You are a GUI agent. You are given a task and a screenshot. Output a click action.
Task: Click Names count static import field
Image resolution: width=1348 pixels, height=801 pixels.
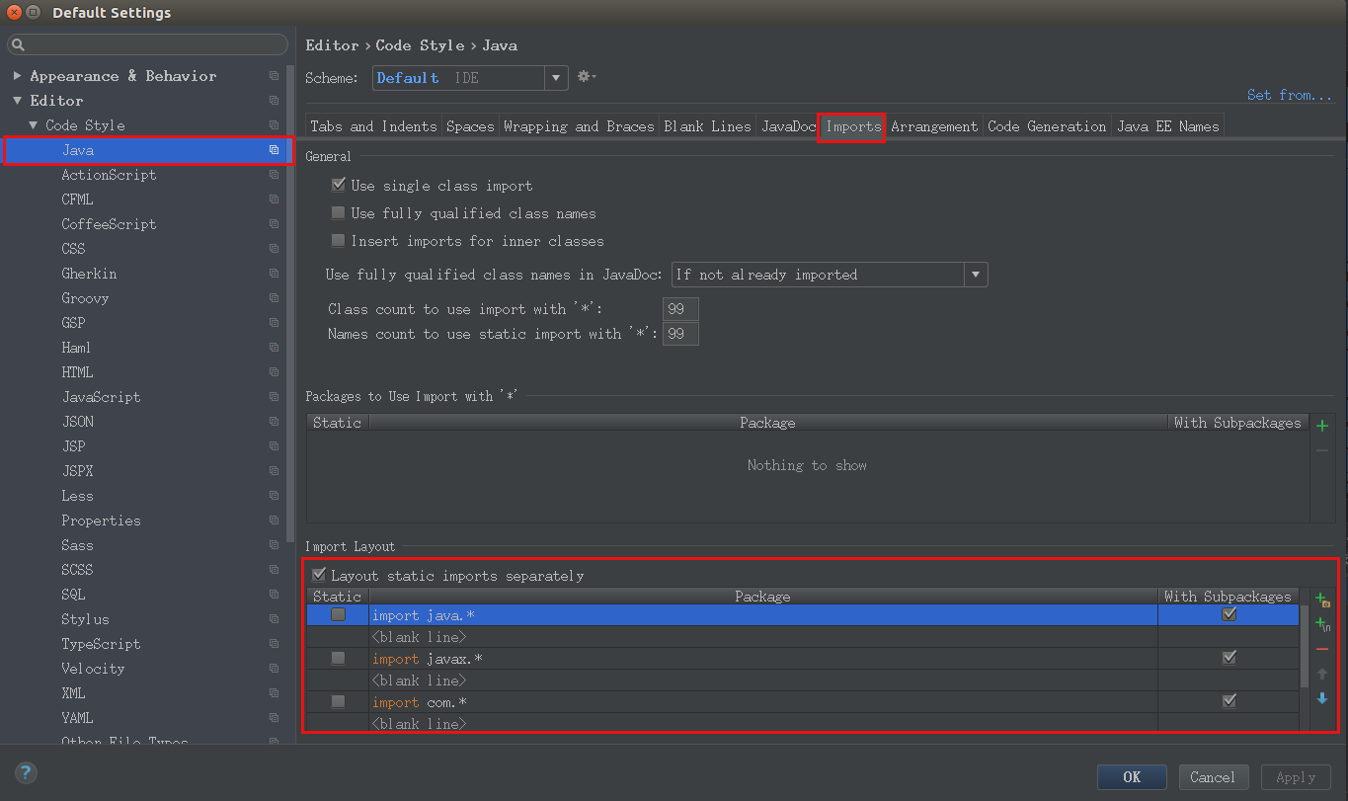click(x=680, y=334)
